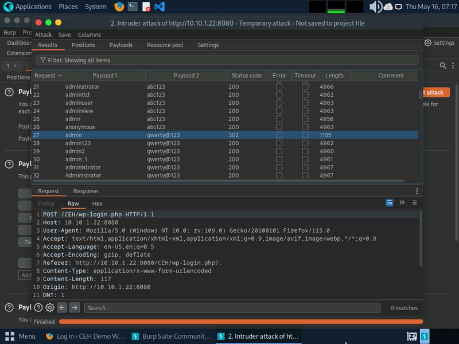Click the search magnifier in Burp window
The width and height of the screenshot is (459, 344).
(443, 65)
